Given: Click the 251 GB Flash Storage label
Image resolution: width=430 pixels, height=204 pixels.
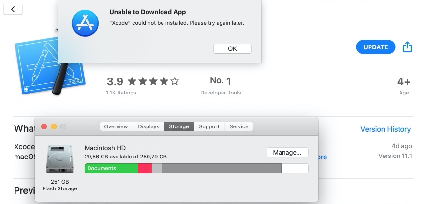Looking at the screenshot, I should tap(60, 185).
